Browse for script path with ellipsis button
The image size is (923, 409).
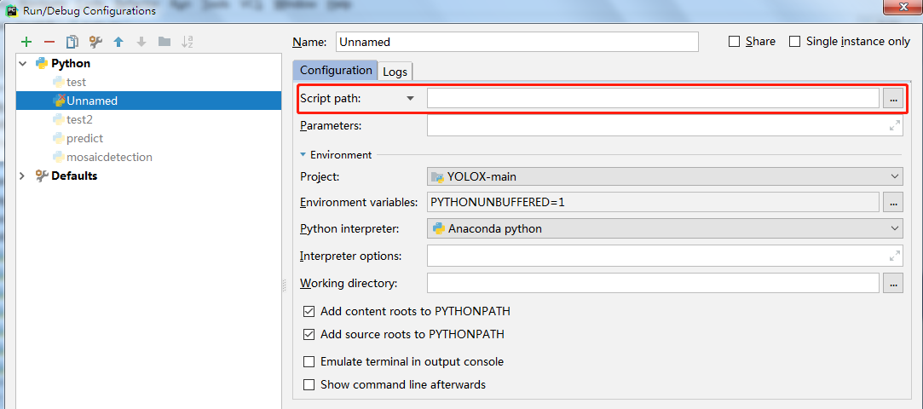click(893, 98)
